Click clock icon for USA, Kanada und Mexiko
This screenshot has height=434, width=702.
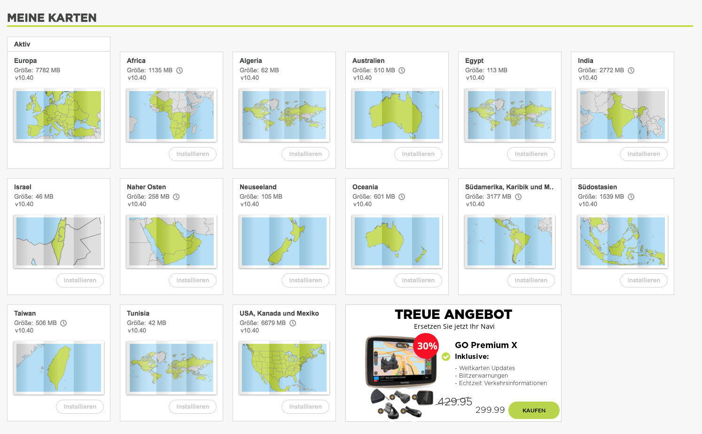coord(293,323)
